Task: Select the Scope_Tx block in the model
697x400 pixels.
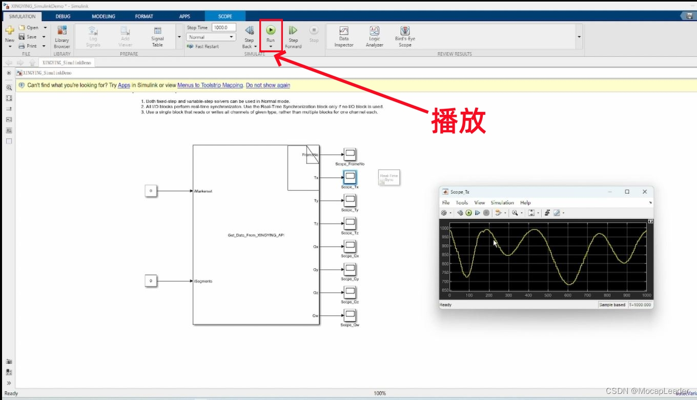Action: click(350, 177)
